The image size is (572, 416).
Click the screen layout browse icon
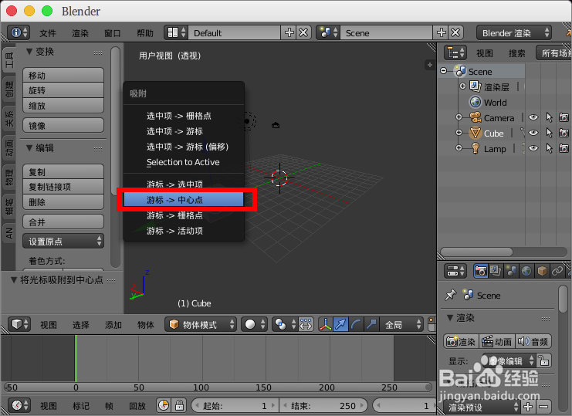(x=177, y=33)
